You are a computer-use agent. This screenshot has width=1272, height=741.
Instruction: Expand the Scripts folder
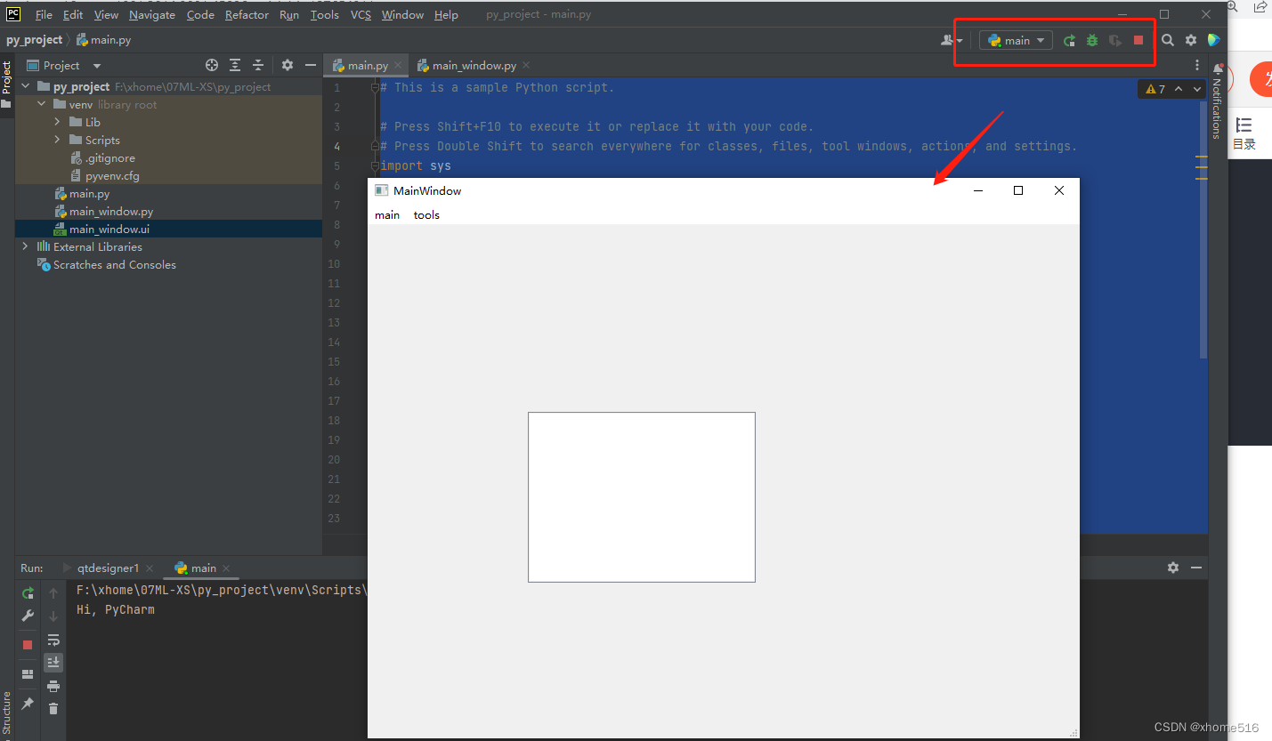pyautogui.click(x=57, y=140)
